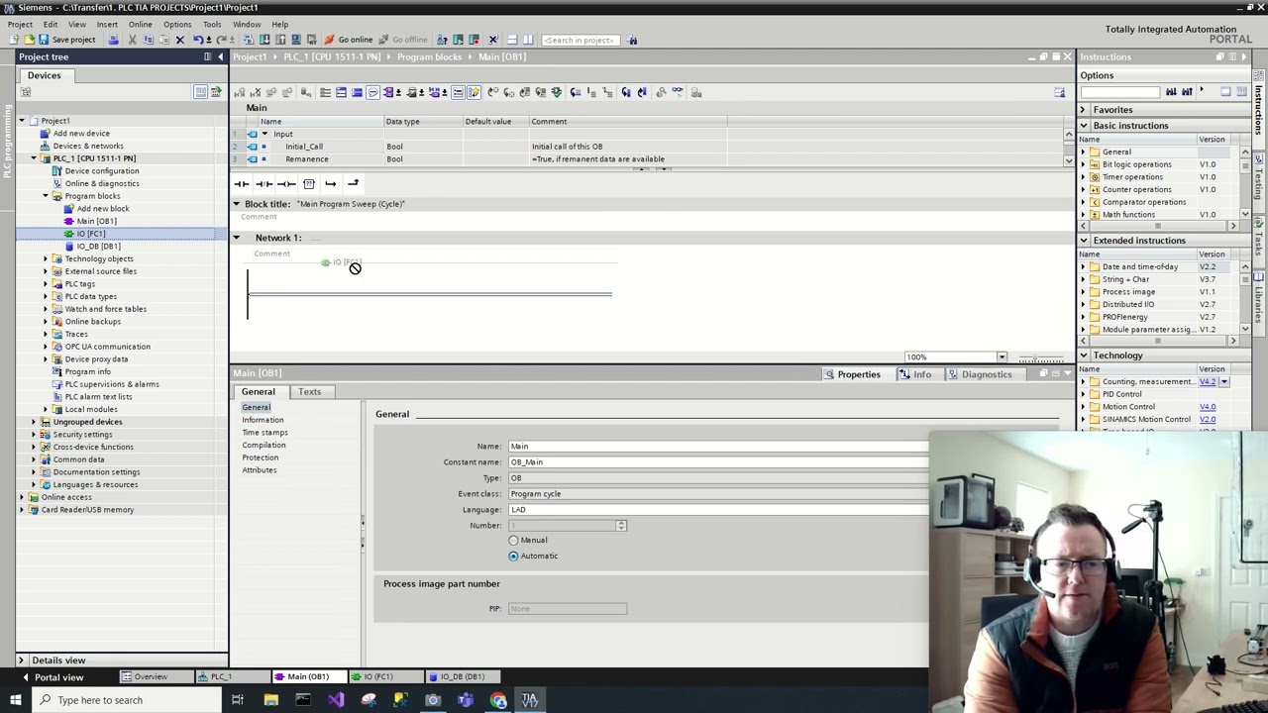
Task: Click the Timer operations folder icon
Action: 1095,177
